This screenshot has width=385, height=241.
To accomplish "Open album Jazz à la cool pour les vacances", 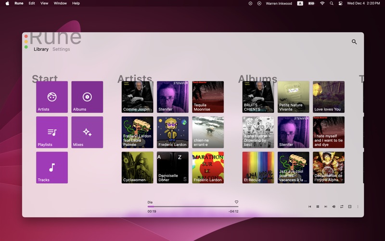I will [x=294, y=167].
